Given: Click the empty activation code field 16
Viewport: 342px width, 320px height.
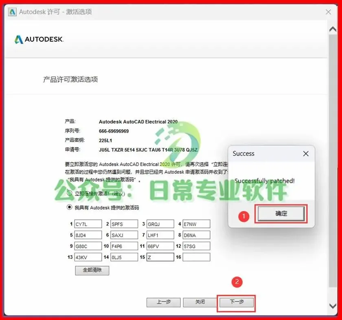Looking at the screenshot, I should (x=196, y=257).
